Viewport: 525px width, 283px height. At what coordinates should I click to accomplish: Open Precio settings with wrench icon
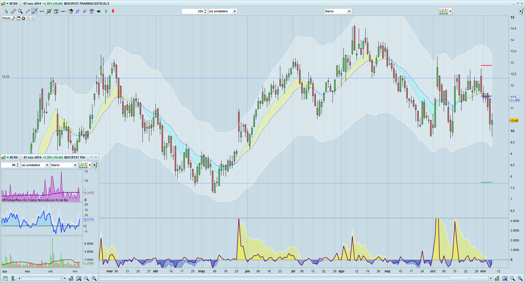click(x=13, y=18)
